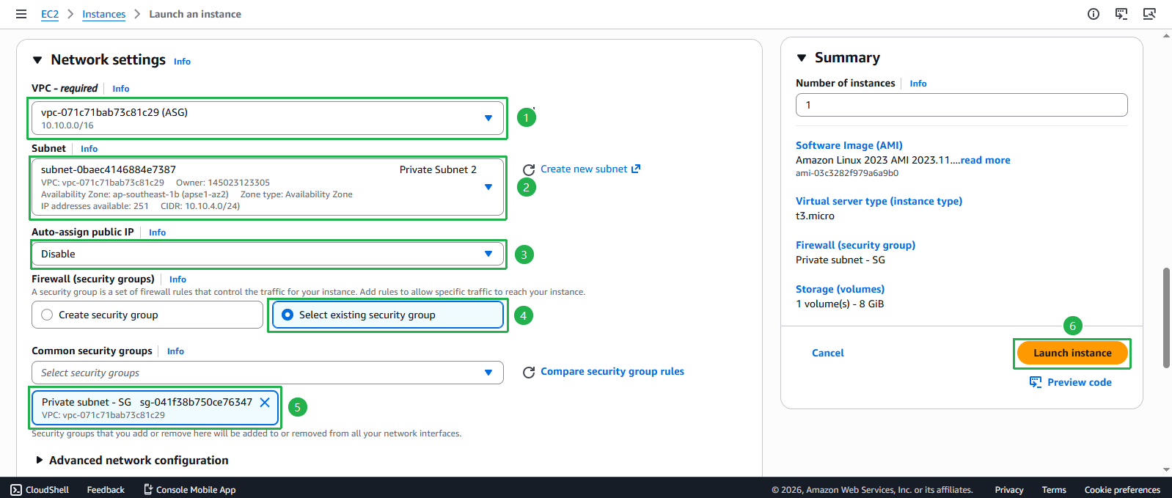Image resolution: width=1172 pixels, height=498 pixels.
Task: Open Info link for Firewall (security groups)
Action: (x=177, y=279)
